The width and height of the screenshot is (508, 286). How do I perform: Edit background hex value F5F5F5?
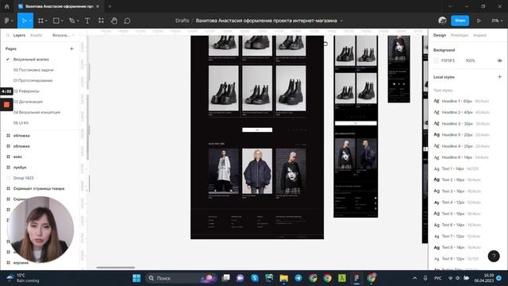click(448, 60)
